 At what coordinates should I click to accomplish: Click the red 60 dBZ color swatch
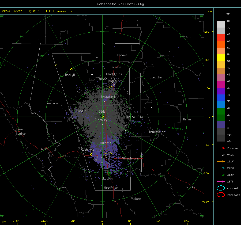click(x=221, y=38)
